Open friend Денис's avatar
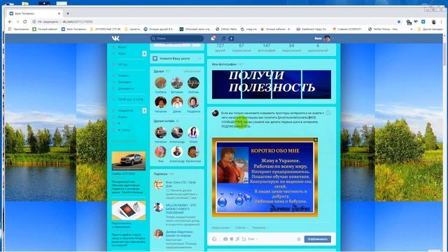 177,102
